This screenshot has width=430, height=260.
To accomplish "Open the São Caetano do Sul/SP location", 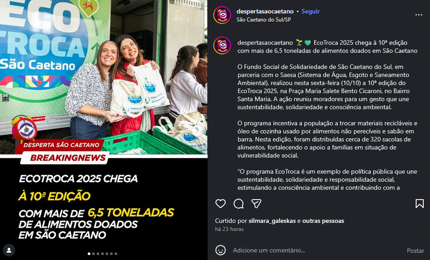I will (x=264, y=20).
